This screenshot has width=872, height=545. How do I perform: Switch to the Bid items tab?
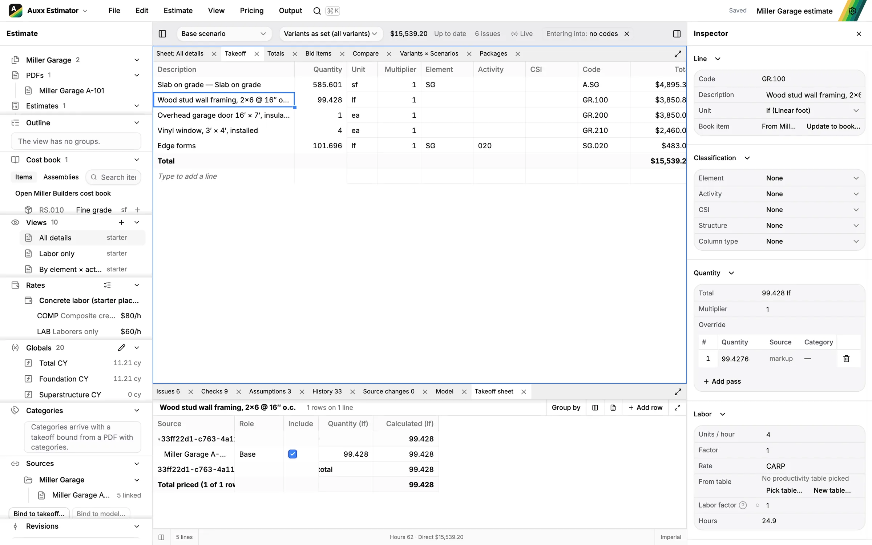[x=318, y=54]
